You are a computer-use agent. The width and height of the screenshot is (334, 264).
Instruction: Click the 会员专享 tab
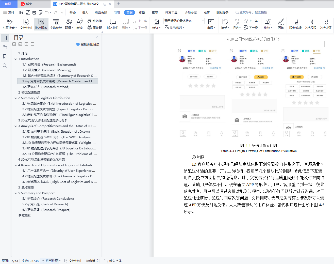pyautogui.click(x=191, y=12)
